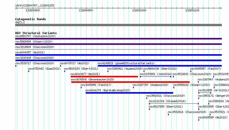Image resolution: width=229 pixels, height=130 pixels.
Task: Click the blue nsv3192408 variant bar
Action: pos(118,60)
